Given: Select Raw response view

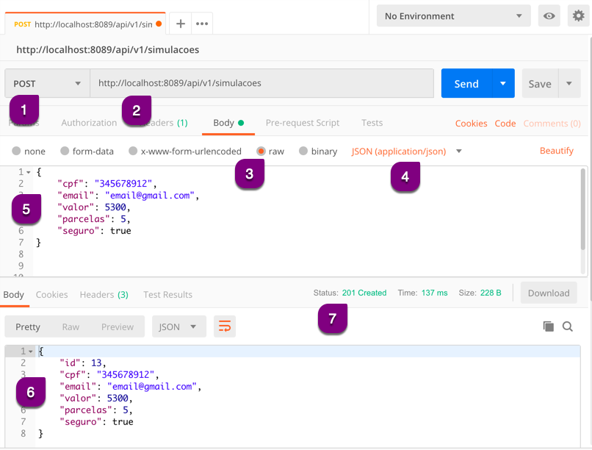Looking at the screenshot, I should [x=71, y=326].
